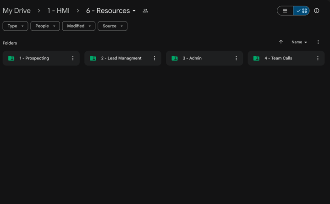Open the 6 - Resources folder menu
This screenshot has width=330, height=204.
pos(111,11)
